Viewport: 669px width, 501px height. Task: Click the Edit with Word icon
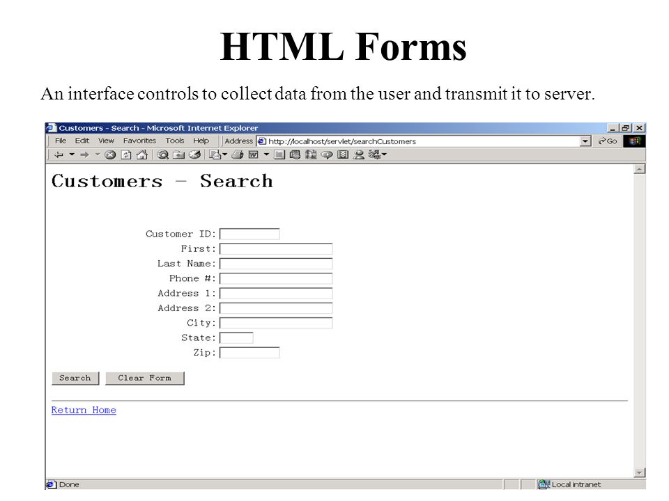254,154
